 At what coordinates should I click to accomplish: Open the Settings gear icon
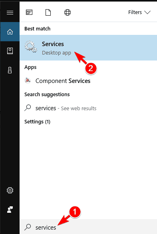click(x=10, y=190)
